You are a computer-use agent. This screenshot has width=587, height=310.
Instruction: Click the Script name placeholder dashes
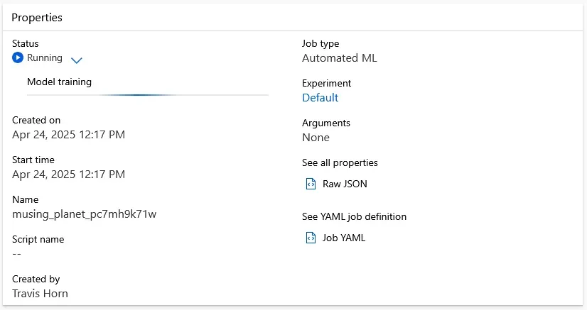coord(17,254)
